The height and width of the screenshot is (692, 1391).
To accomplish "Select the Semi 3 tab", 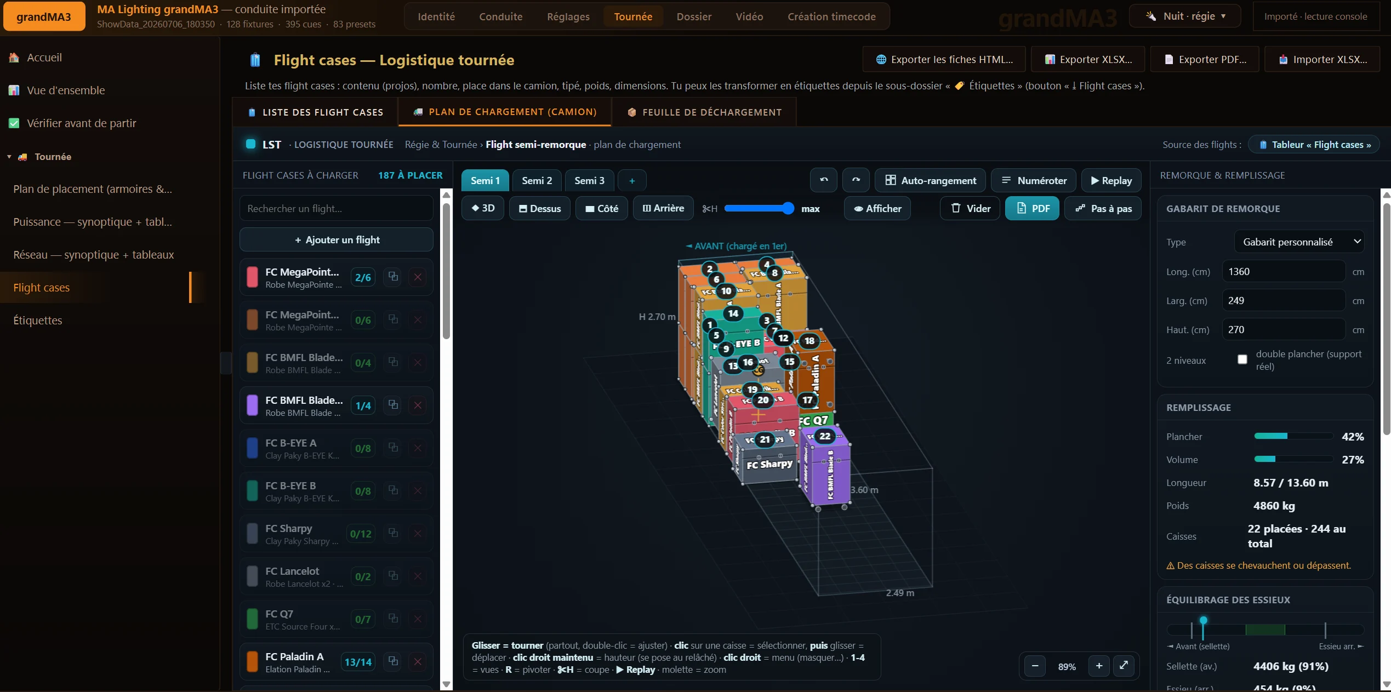I will click(590, 181).
